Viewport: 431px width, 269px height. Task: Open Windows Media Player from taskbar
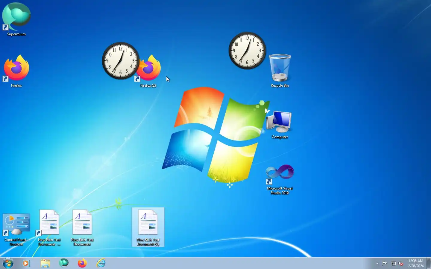pos(26,263)
